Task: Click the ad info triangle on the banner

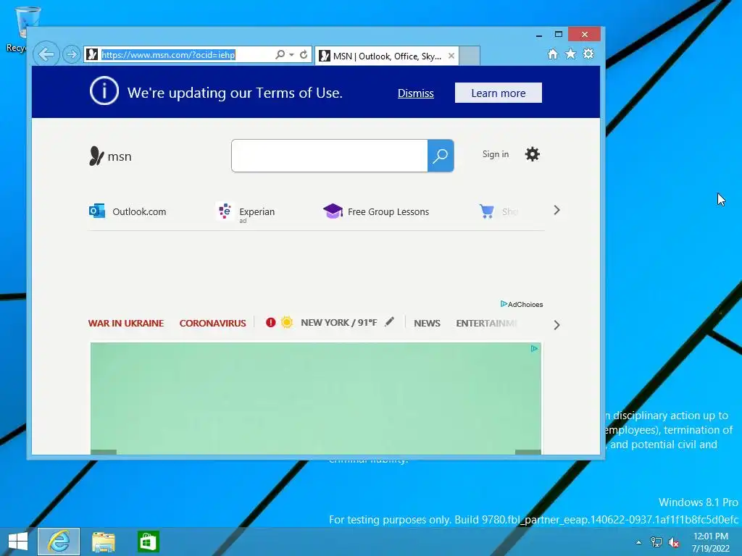Action: (x=534, y=349)
